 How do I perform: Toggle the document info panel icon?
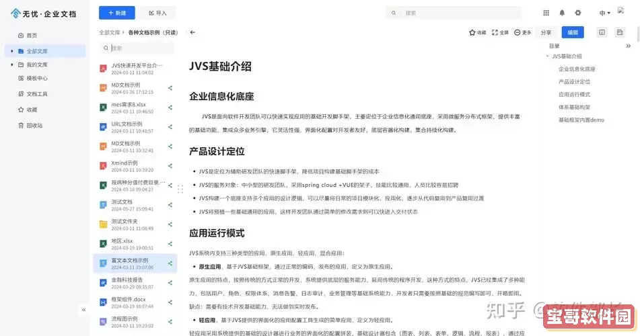(602, 32)
